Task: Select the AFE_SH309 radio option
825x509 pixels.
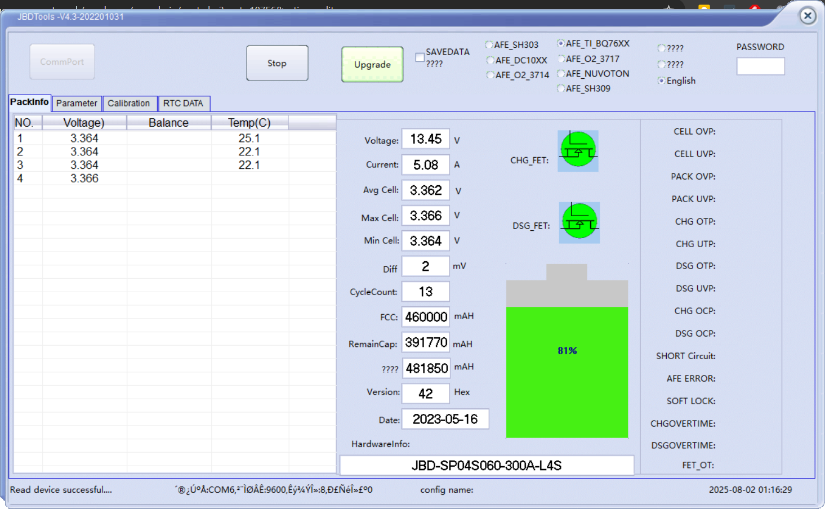Action: click(561, 88)
